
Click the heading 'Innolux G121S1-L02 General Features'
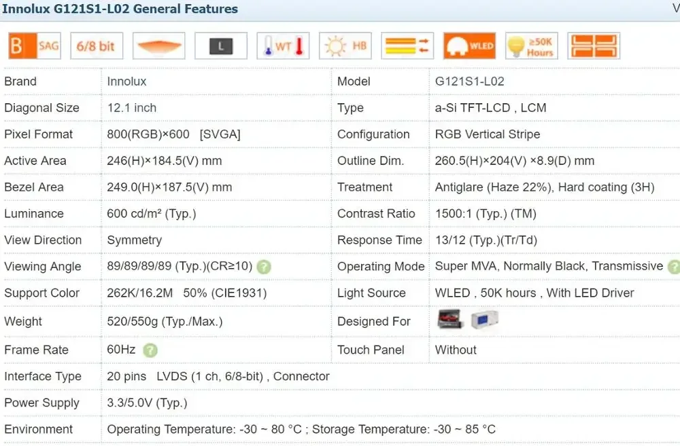pyautogui.click(x=120, y=9)
